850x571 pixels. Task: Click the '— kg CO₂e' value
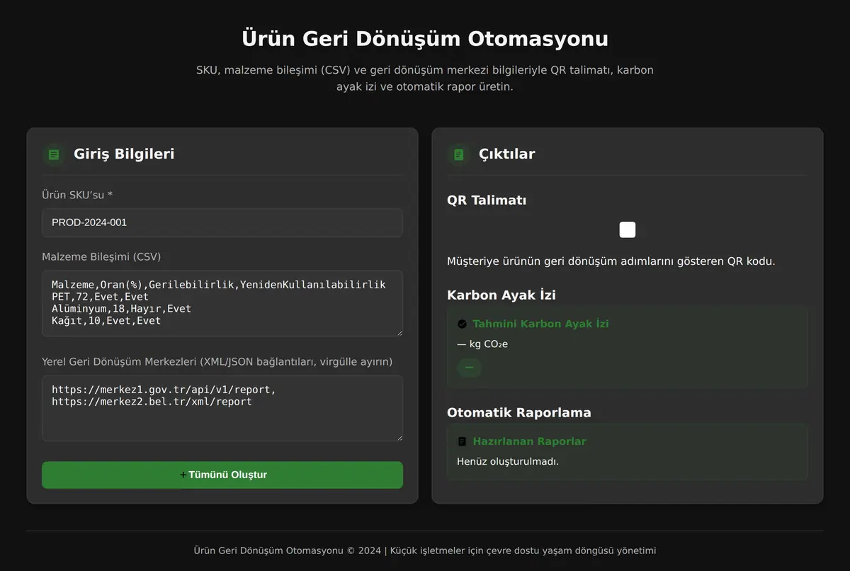tap(482, 344)
